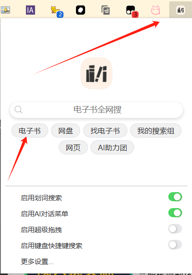This screenshot has width=192, height=275.
Task: Disable the 启用划词搜索 toggle
Action: (x=175, y=197)
